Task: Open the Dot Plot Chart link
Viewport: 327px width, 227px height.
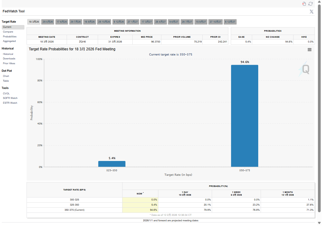Action: [x=6, y=76]
